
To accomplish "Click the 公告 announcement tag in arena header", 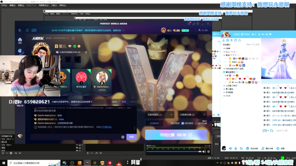I will 34,30.
